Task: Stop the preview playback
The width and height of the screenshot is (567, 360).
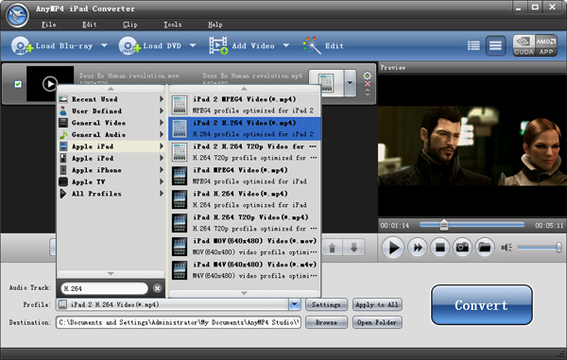Action: (440, 248)
